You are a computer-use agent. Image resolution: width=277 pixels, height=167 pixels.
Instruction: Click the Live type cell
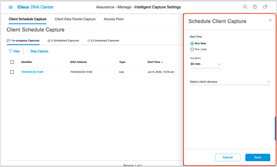[x=121, y=72]
